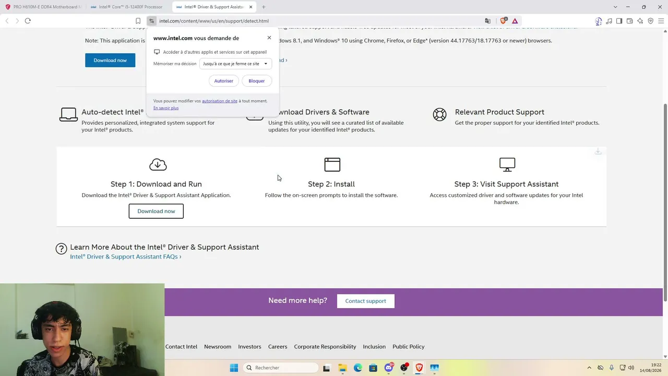Click the microphone tray icon
668x376 pixels.
612,368
